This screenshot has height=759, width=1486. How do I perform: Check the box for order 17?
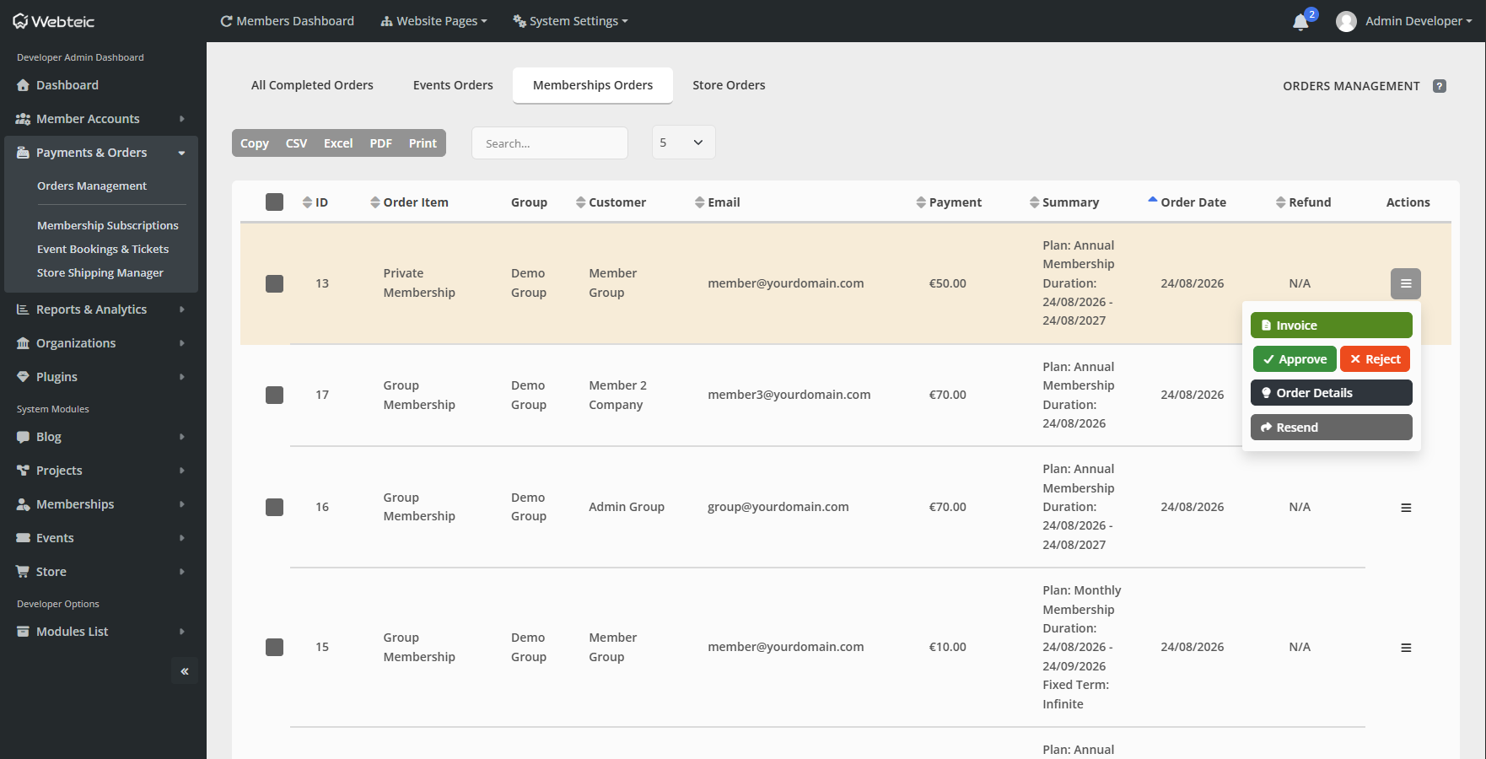(x=274, y=395)
